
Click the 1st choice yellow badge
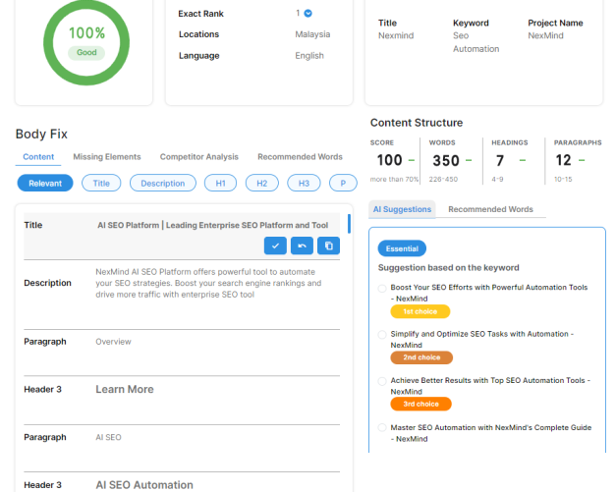click(x=420, y=311)
